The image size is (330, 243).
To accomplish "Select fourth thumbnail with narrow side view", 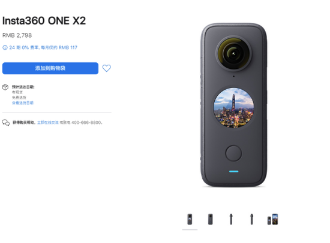I will point(252,219).
